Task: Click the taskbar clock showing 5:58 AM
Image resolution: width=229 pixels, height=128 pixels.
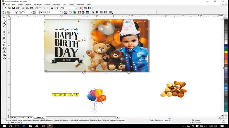Action: coord(213,126)
